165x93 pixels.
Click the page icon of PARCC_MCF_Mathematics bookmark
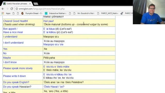[x=98, y=13]
